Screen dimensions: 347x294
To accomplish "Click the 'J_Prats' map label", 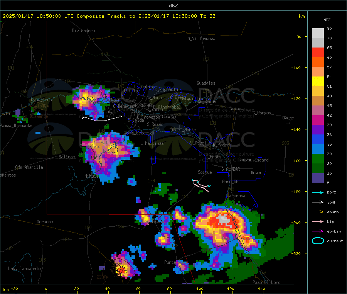I will (x=213, y=157).
